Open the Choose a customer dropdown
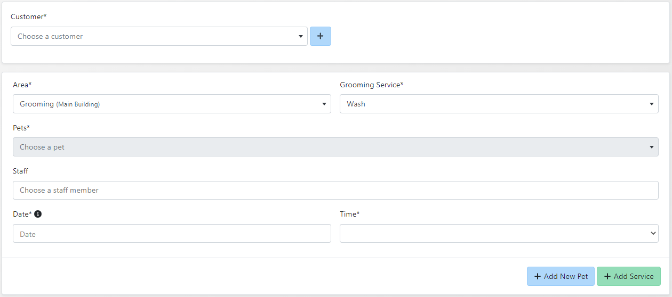Viewport: 672px width, 297px height. (155, 36)
